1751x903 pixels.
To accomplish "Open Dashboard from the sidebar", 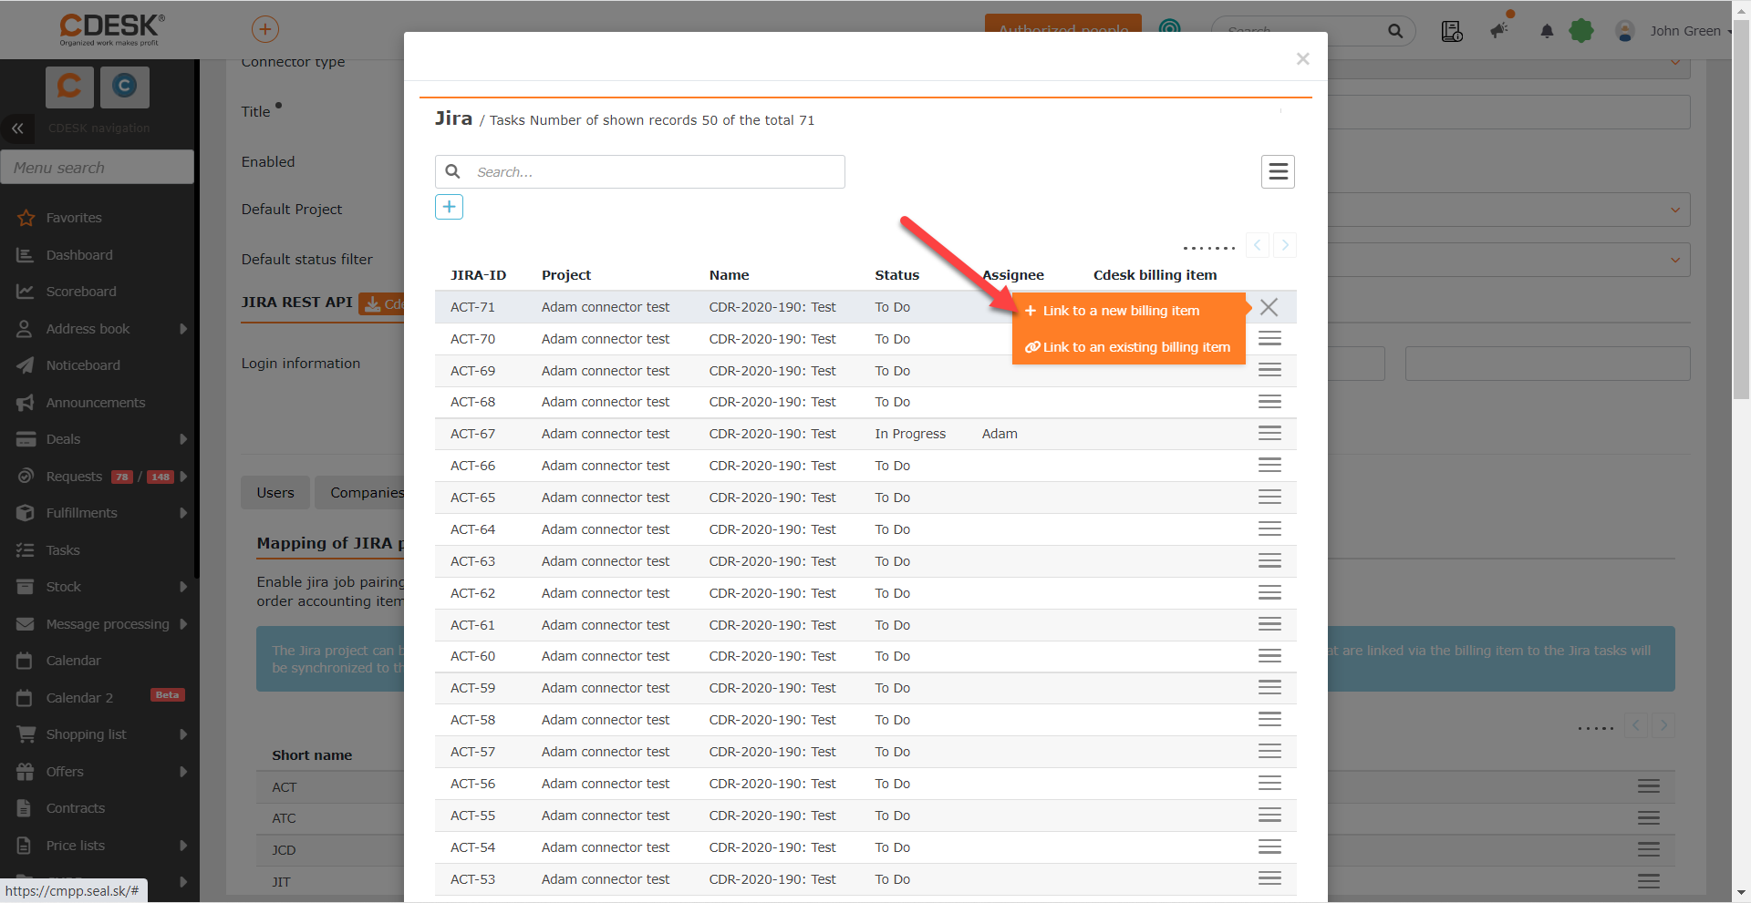I will [x=79, y=255].
